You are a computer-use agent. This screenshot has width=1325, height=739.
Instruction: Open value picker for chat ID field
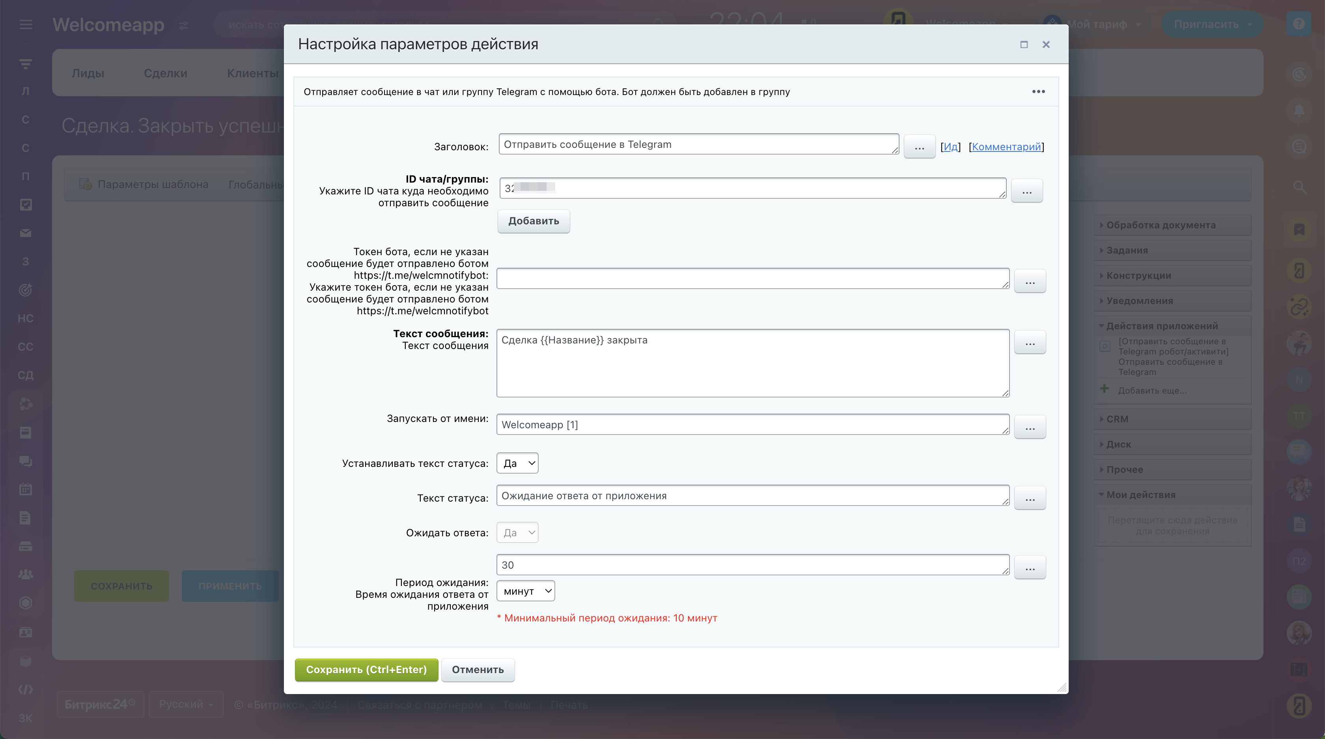(x=1026, y=191)
